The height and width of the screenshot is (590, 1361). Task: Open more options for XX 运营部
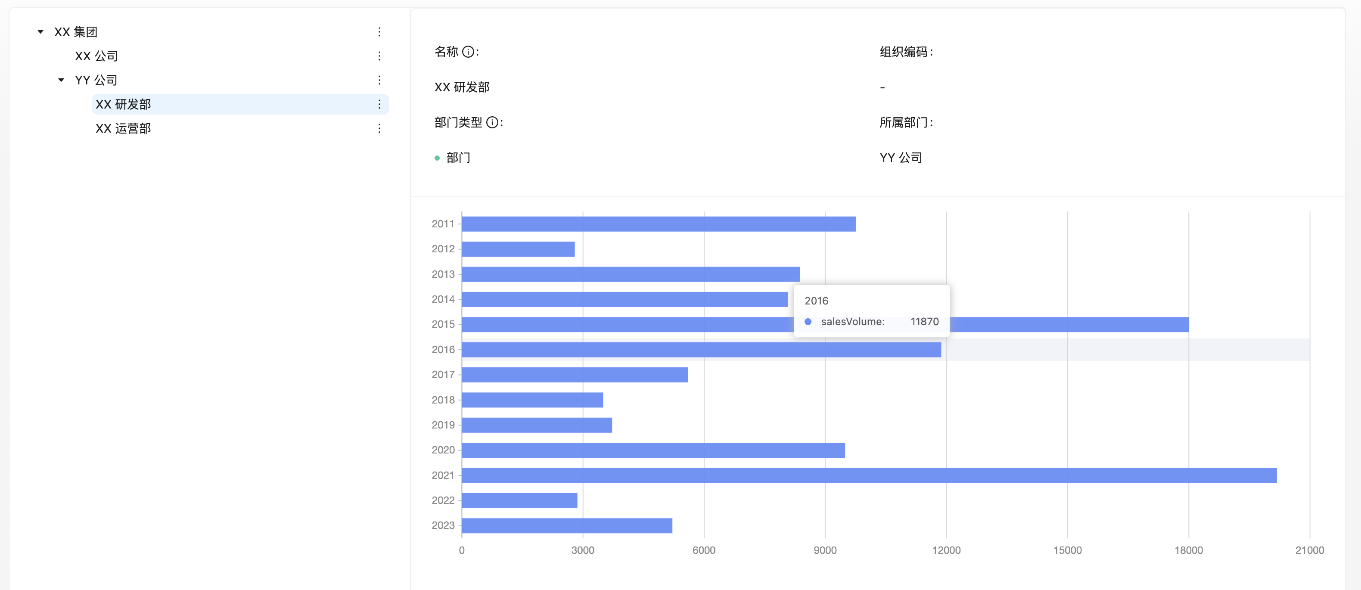pyautogui.click(x=379, y=128)
